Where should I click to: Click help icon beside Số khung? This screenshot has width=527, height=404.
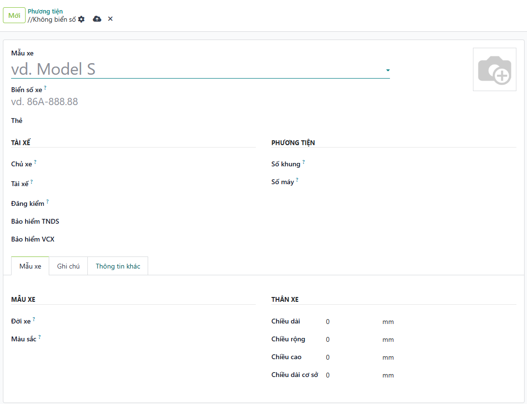[304, 162]
